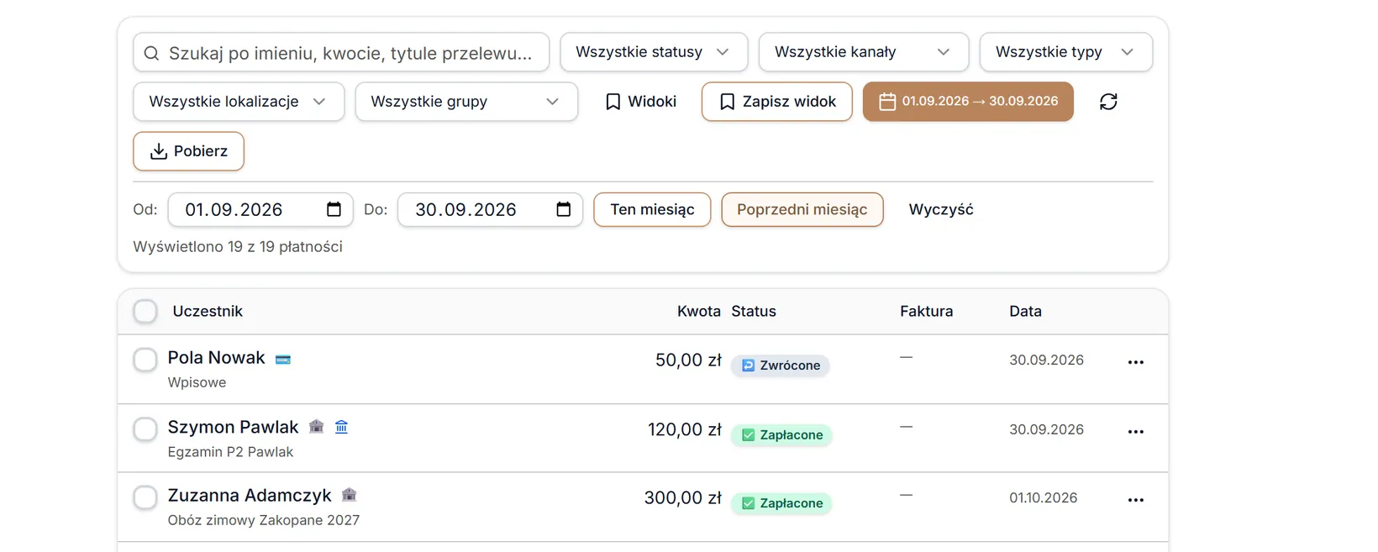The width and height of the screenshot is (1378, 552).
Task: Open the Wszystkie grupy dropdown
Action: coord(466,102)
